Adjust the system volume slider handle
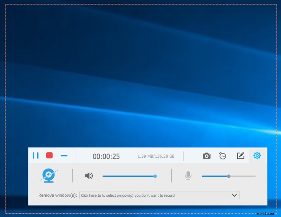 [x=155, y=176]
